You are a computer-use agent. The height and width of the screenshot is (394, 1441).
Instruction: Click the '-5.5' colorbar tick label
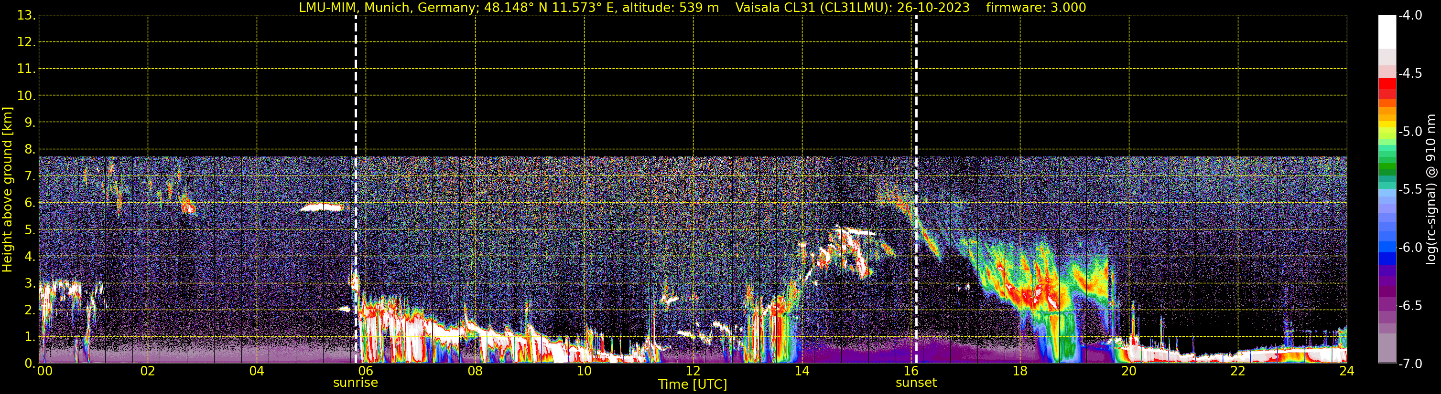pos(1409,190)
